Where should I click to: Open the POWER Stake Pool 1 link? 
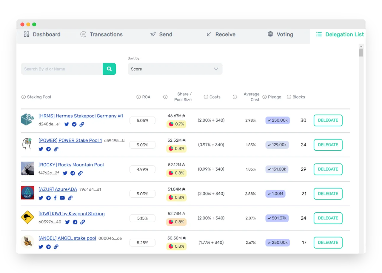(70, 140)
